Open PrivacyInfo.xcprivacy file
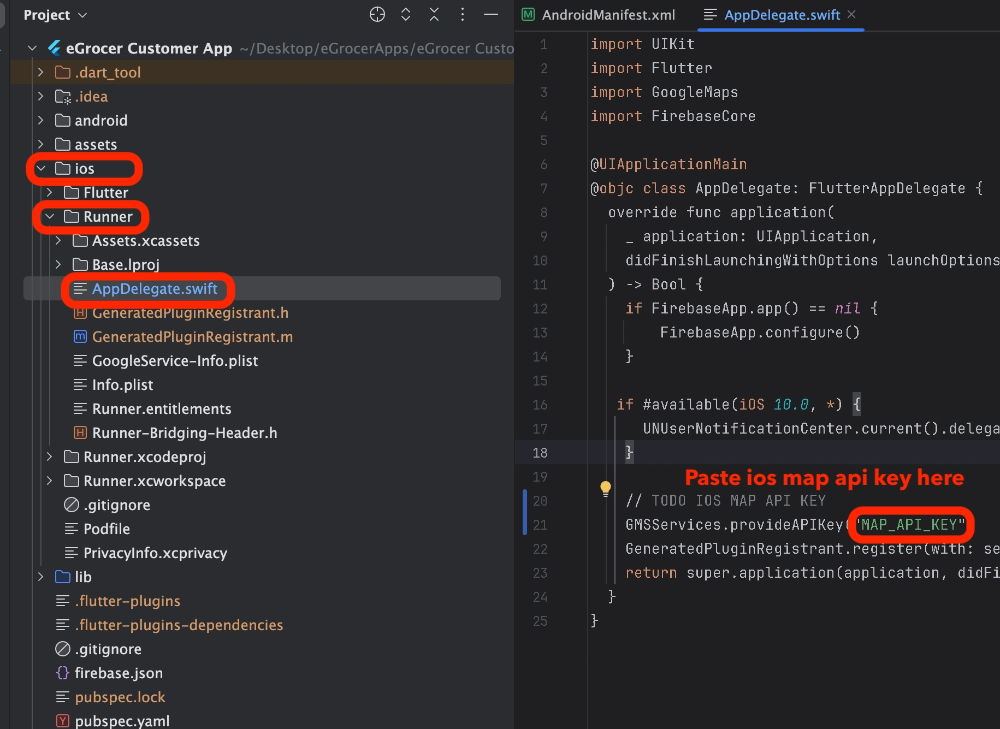Viewport: 1000px width, 729px height. point(155,553)
